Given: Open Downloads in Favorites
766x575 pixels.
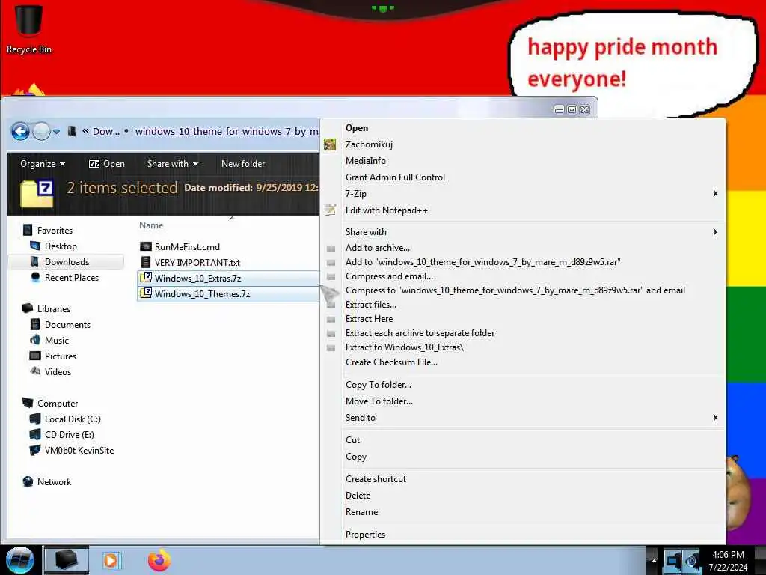Looking at the screenshot, I should (x=67, y=261).
